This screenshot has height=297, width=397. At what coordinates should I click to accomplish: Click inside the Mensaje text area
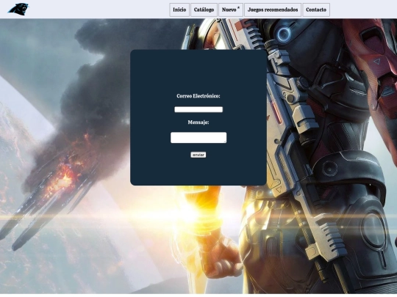coord(198,138)
